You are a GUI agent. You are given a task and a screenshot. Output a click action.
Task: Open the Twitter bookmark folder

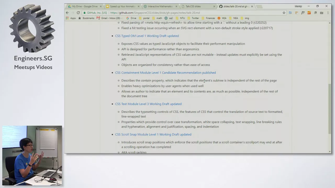pos(193,18)
